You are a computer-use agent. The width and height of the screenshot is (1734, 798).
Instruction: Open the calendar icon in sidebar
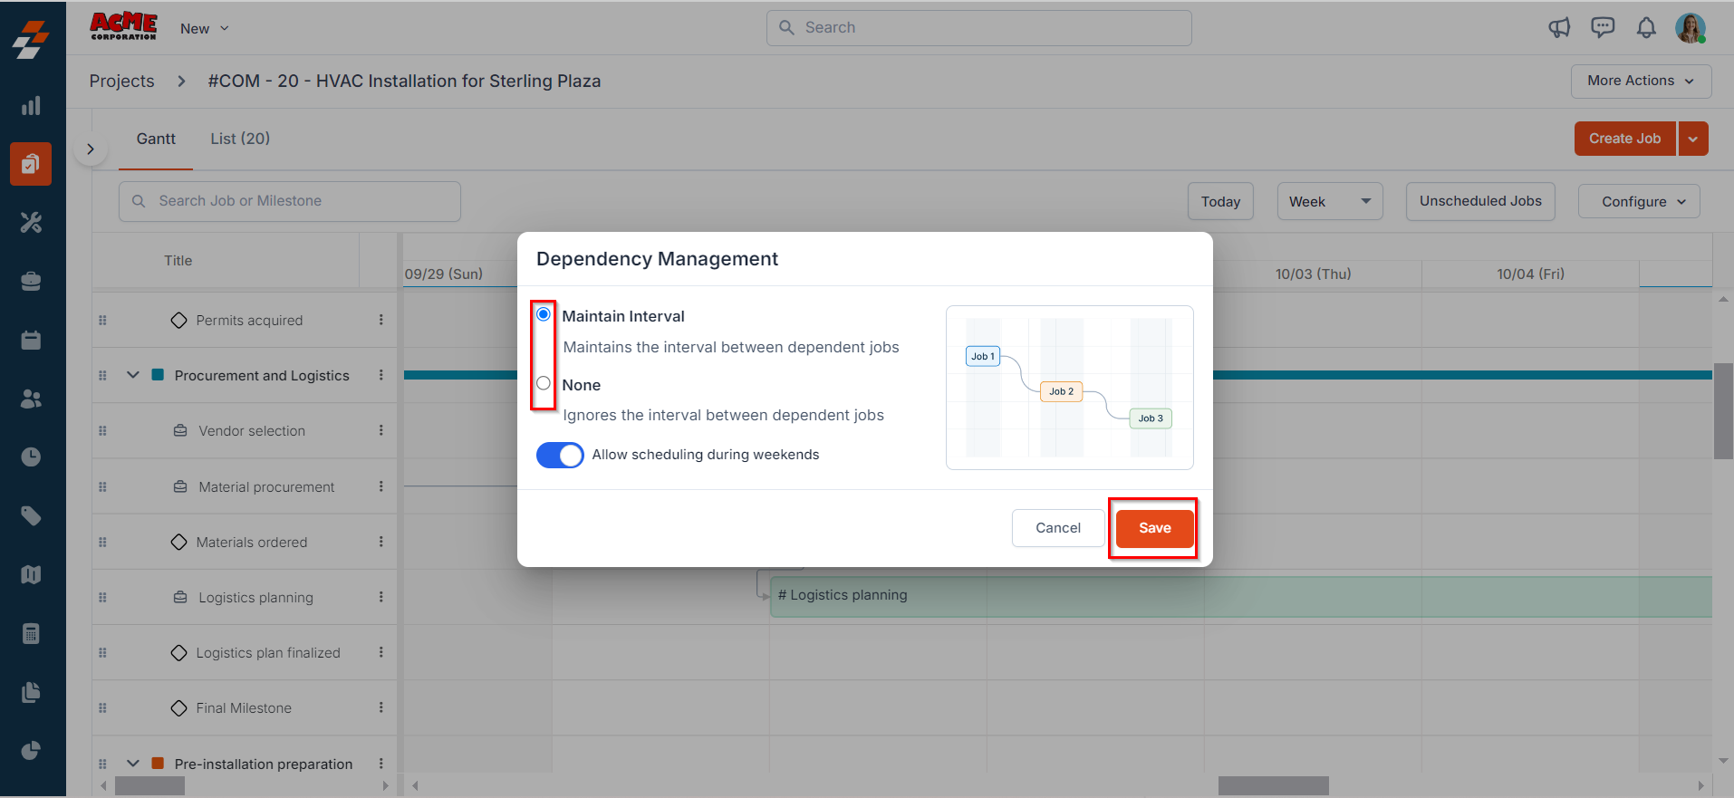tap(31, 340)
